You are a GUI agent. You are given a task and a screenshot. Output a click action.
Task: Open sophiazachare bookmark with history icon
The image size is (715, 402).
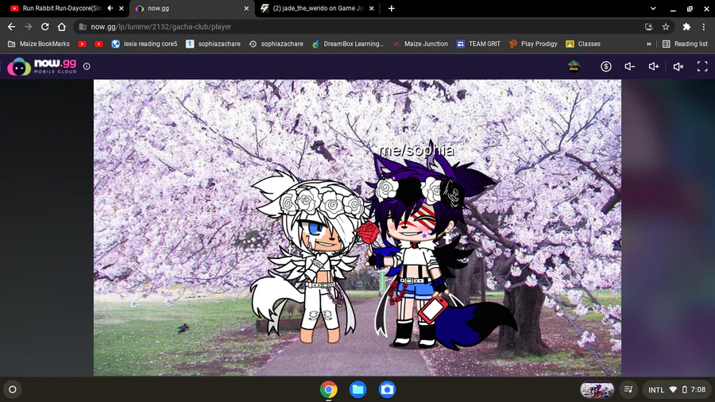276,44
